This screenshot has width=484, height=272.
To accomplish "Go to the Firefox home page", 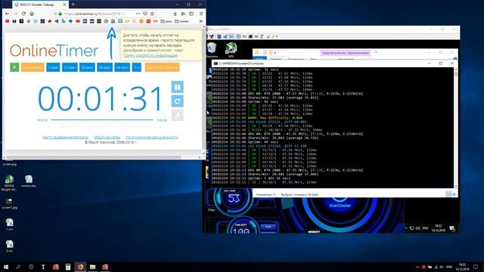I will [32, 14].
